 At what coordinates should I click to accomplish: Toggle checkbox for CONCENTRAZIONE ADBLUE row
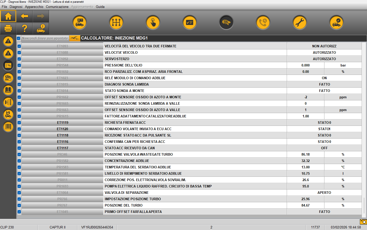19,161
